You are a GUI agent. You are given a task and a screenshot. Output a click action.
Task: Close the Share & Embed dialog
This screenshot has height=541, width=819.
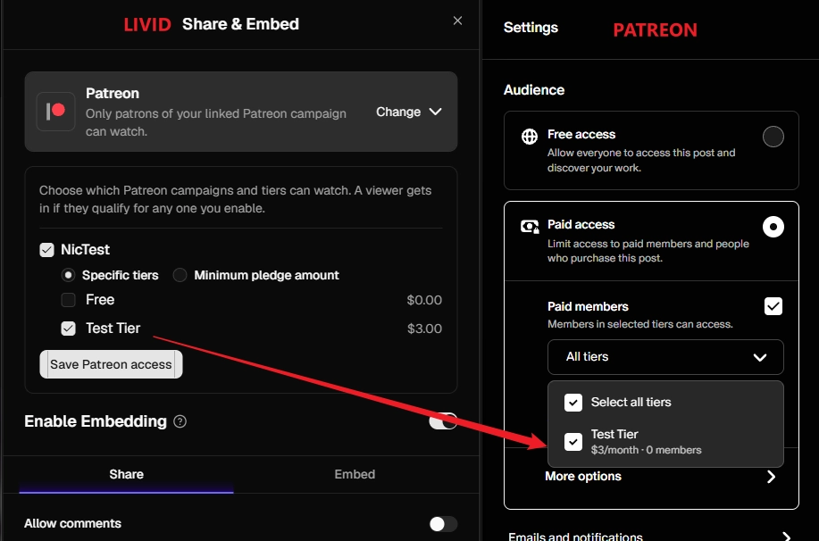pos(457,21)
